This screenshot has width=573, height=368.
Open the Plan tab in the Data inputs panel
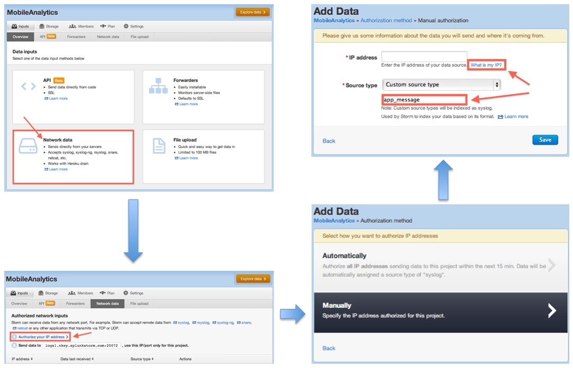pyautogui.click(x=108, y=26)
